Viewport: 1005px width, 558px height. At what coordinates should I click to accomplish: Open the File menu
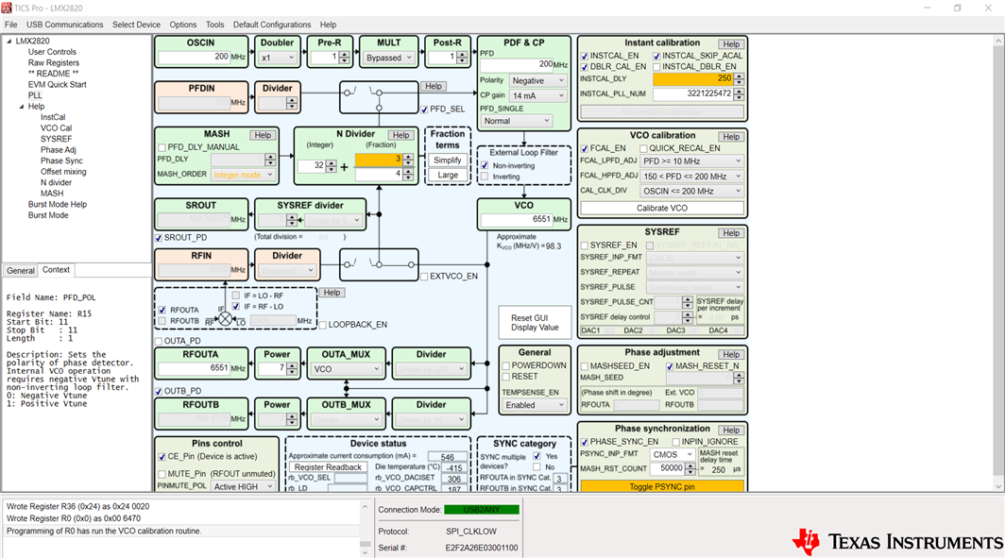[x=11, y=25]
